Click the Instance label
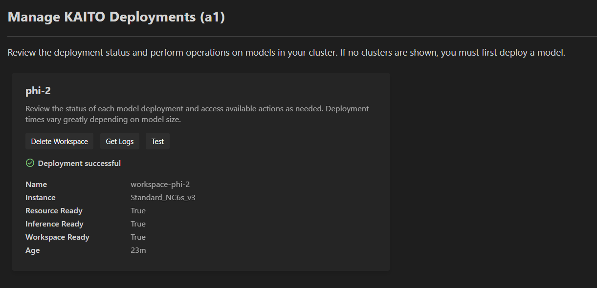 tap(41, 198)
